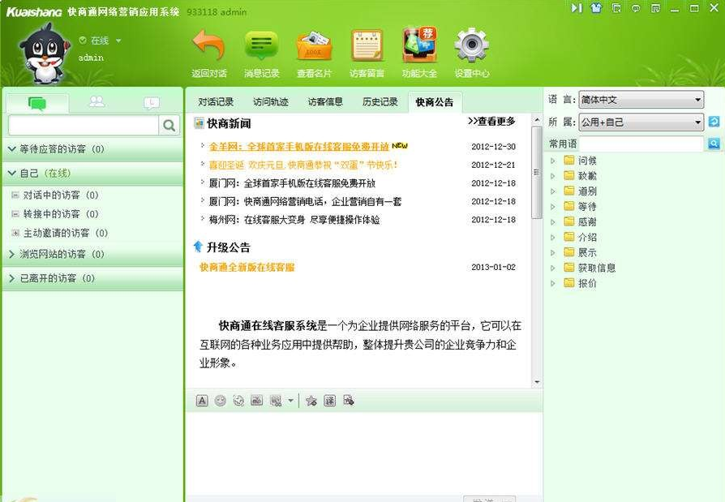The image size is (725, 502).
Task: Click the skip-forward icon in title bar
Action: pos(577,8)
